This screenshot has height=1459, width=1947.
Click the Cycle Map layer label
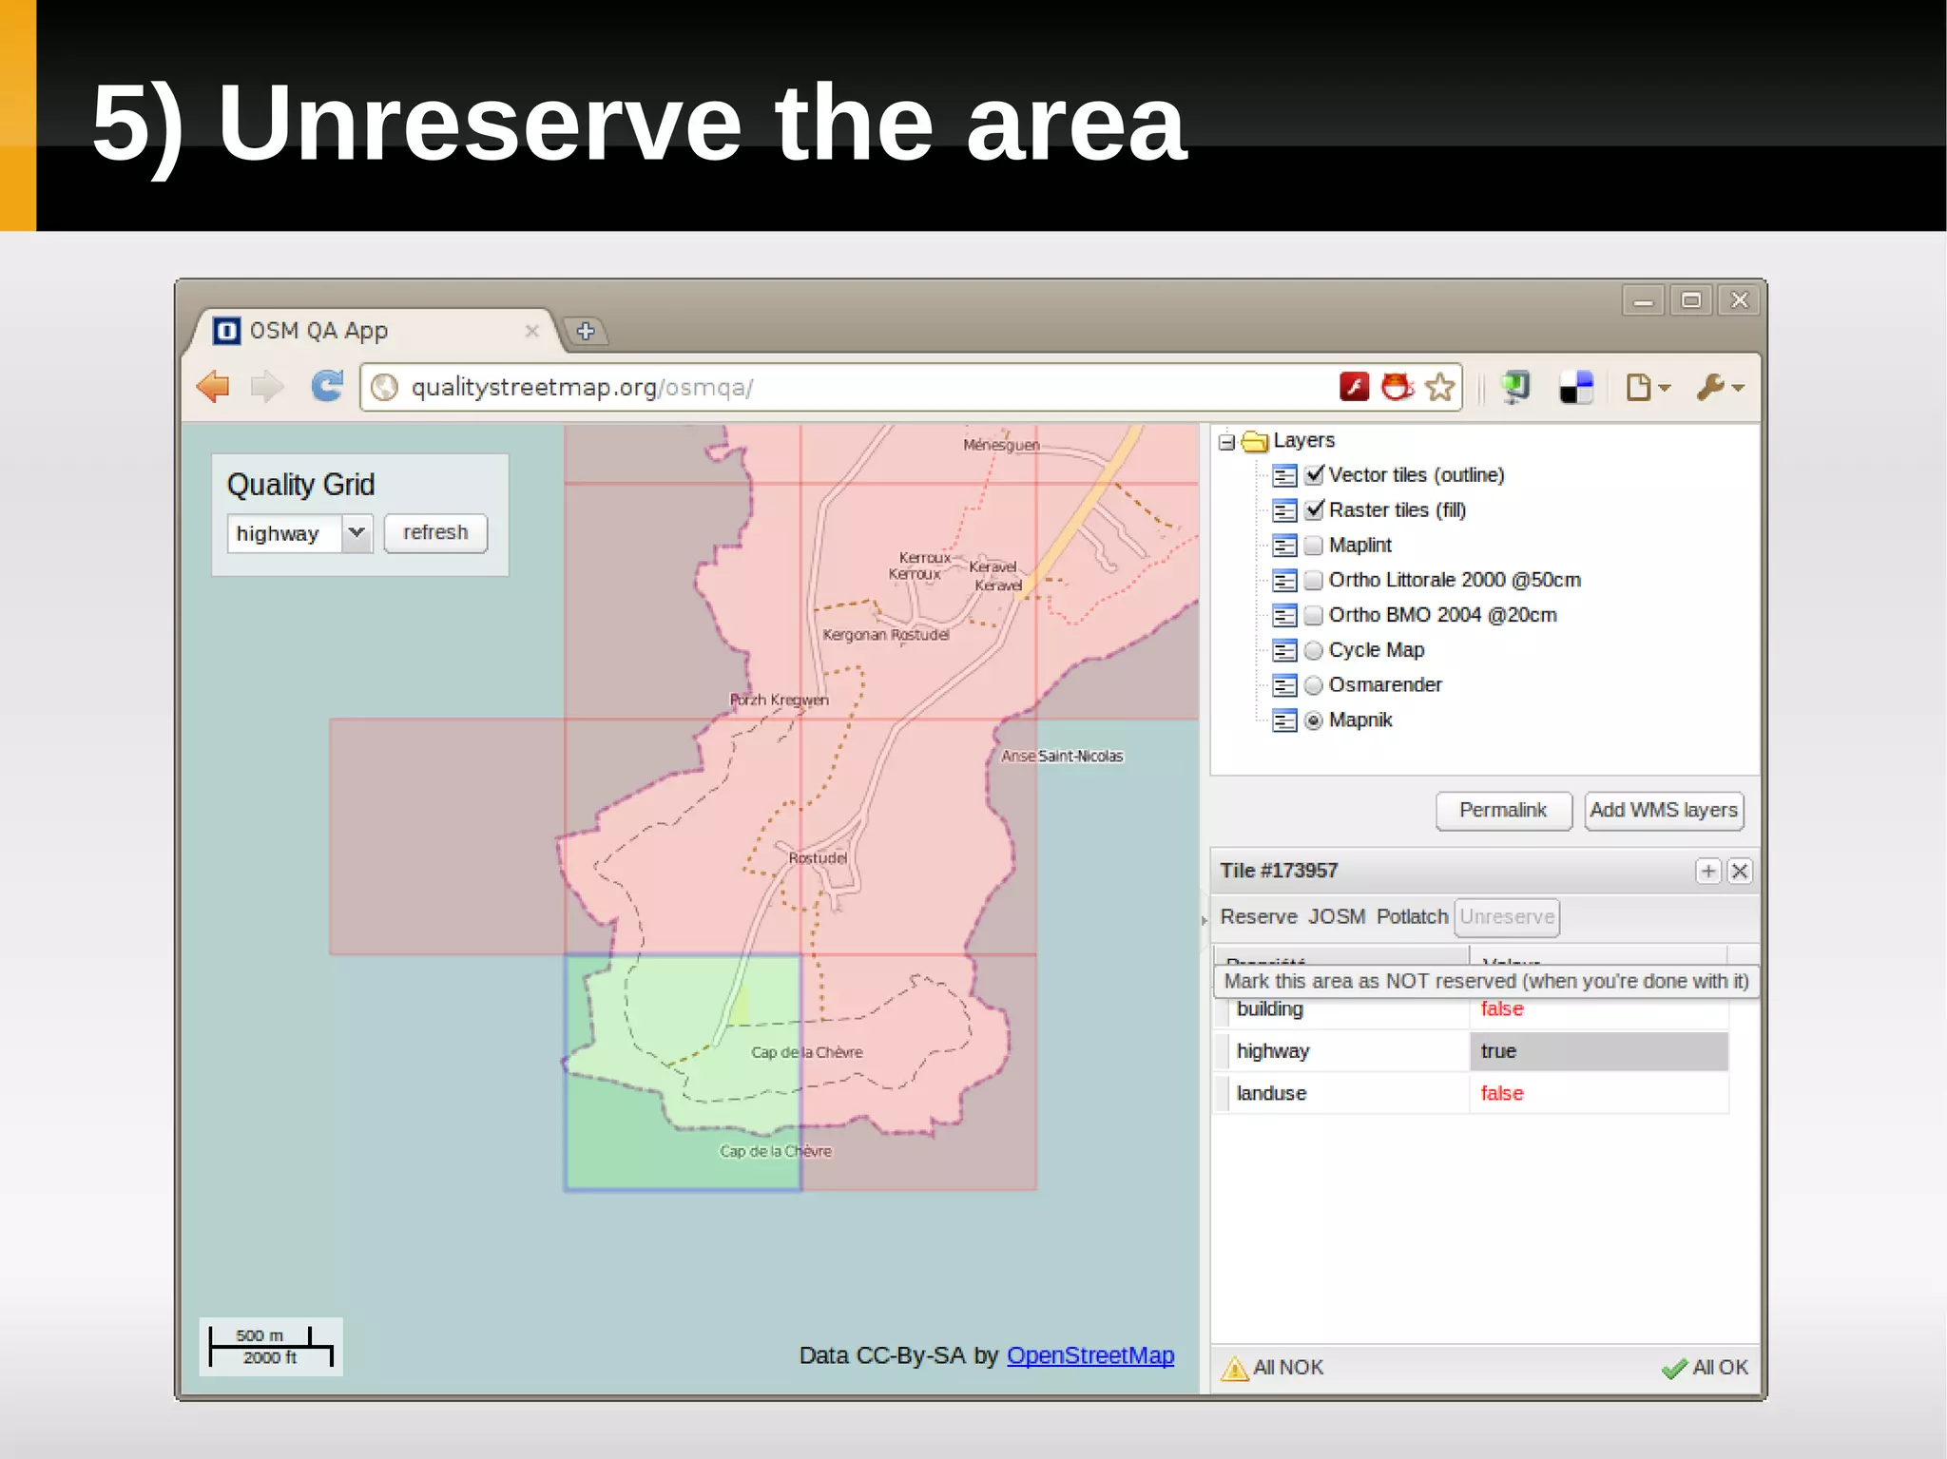pos(1377,651)
